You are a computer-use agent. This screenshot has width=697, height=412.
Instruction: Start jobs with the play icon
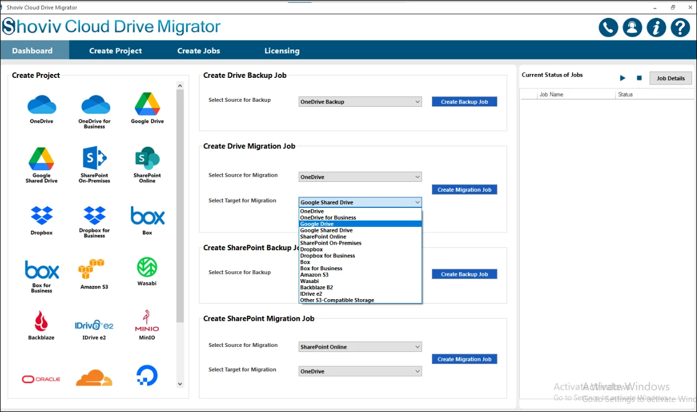click(x=623, y=78)
